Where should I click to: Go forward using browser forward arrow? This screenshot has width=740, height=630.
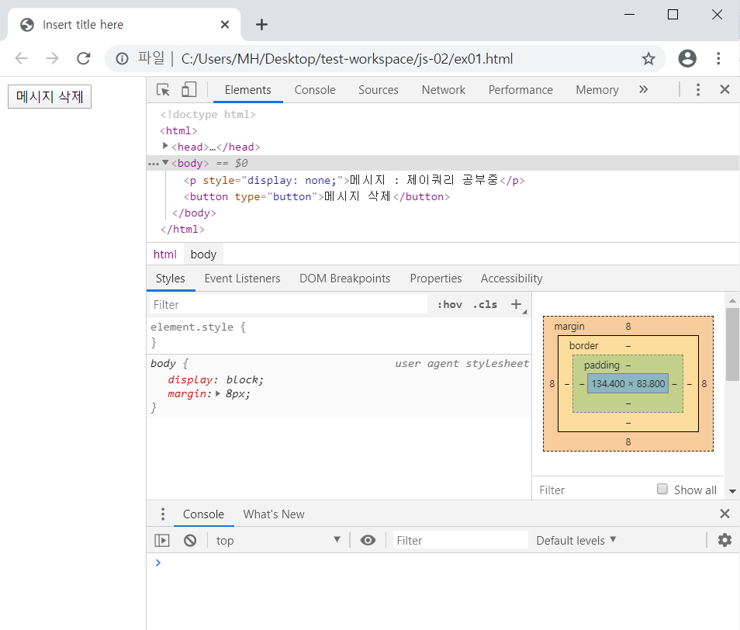[53, 58]
